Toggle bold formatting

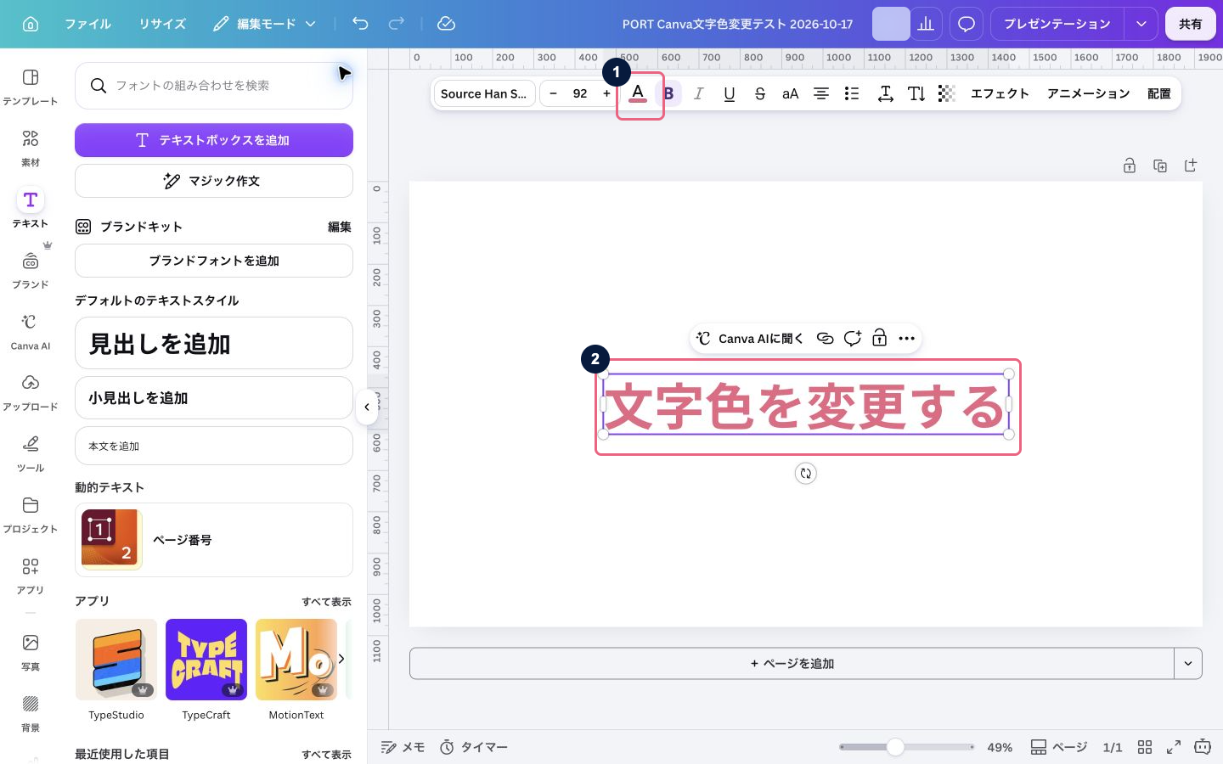[x=668, y=93]
